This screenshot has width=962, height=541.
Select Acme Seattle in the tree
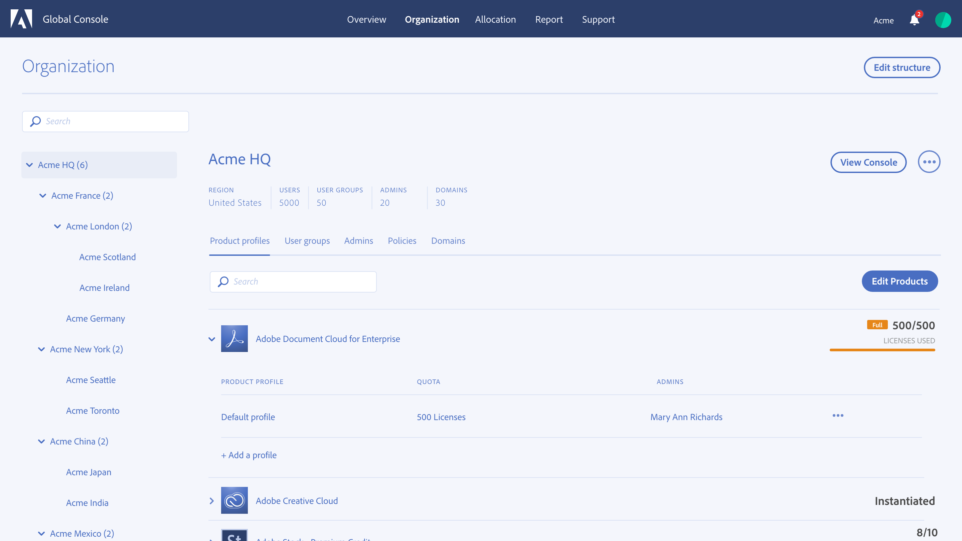pyautogui.click(x=91, y=380)
